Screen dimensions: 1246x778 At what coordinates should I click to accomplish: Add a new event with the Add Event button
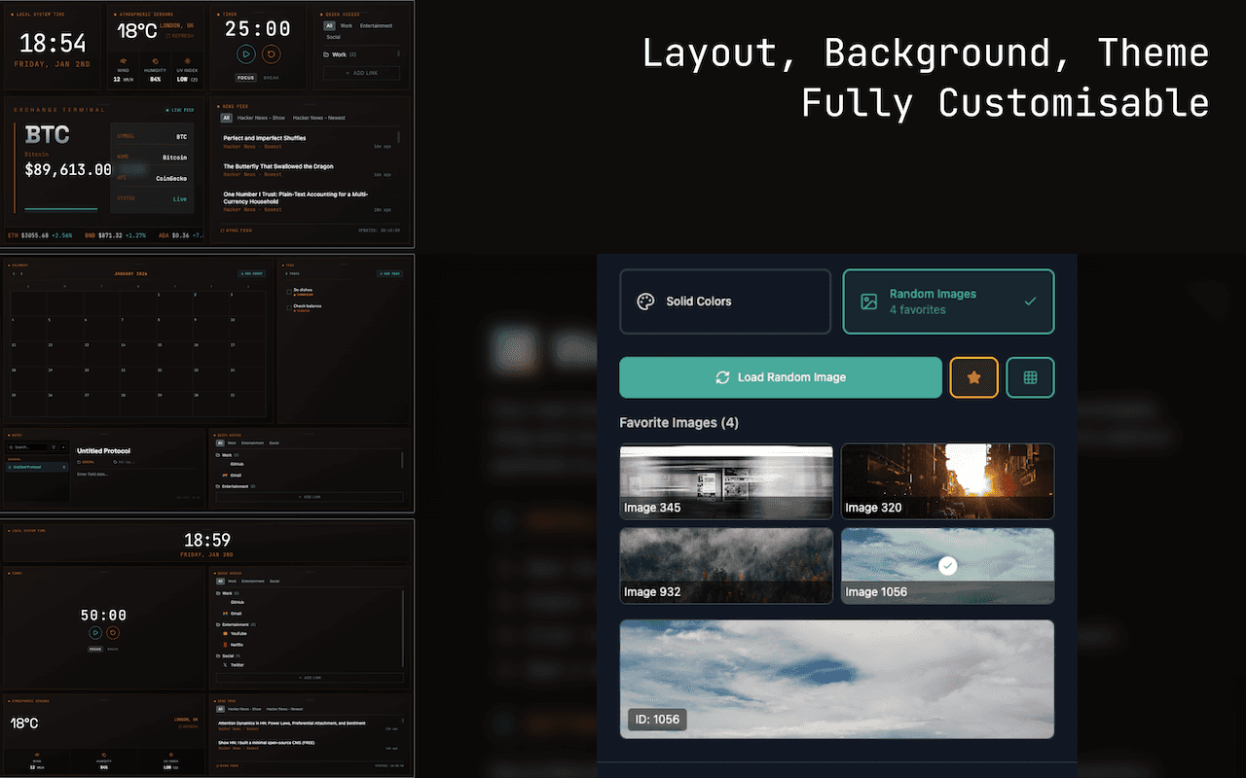click(x=251, y=274)
